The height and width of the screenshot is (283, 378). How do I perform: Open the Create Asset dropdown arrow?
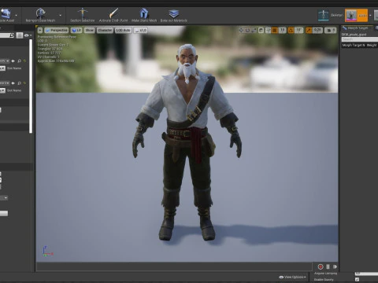pyautogui.click(x=17, y=15)
